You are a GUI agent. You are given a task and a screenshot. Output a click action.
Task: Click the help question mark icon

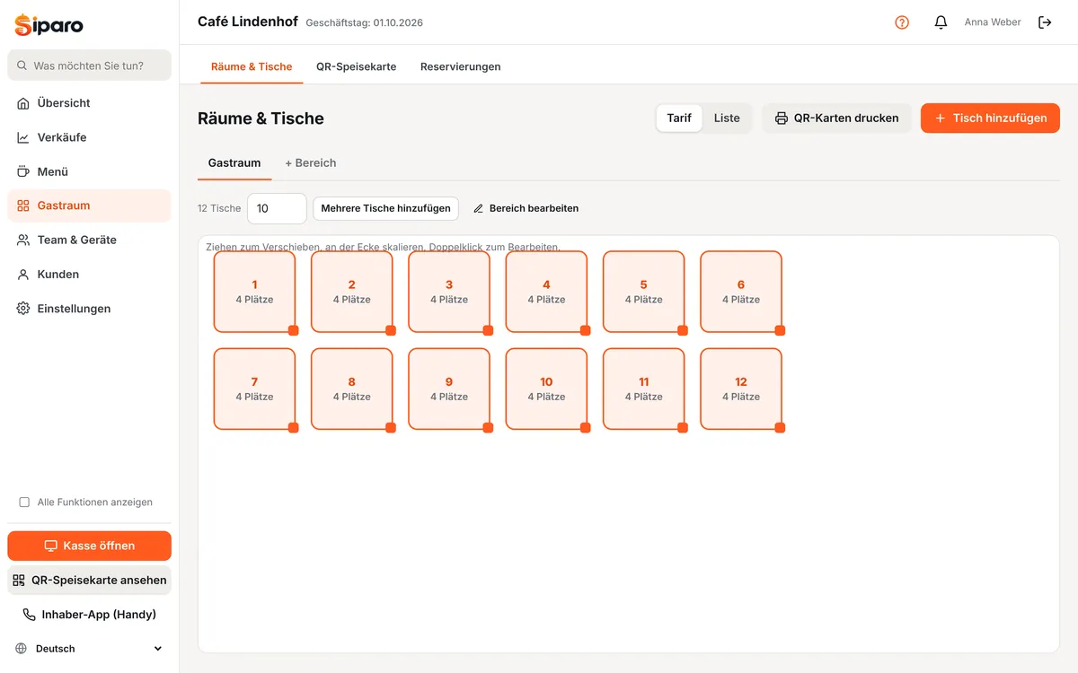[902, 22]
